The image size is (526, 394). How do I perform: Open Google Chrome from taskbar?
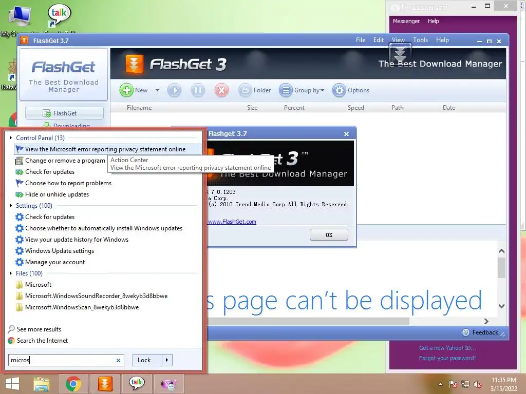pos(73,384)
